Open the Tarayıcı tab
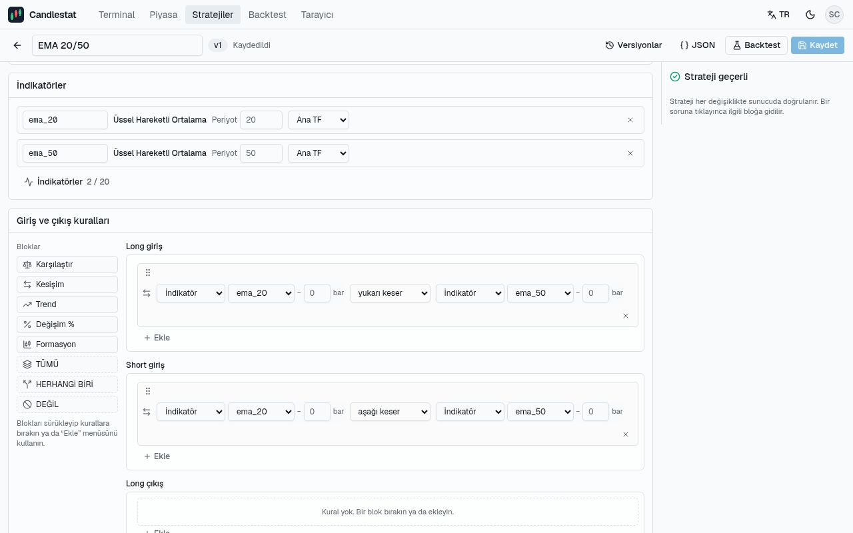Viewport: 853px width, 533px height. click(317, 15)
